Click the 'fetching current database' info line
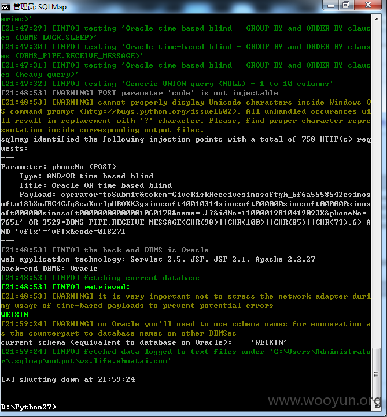The image size is (387, 417). pos(100,278)
